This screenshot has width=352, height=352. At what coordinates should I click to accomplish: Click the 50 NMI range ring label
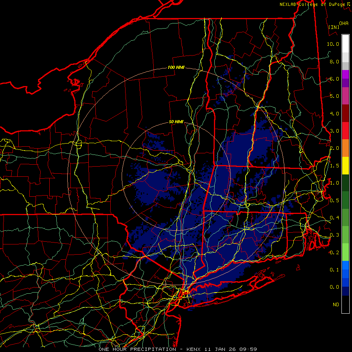pyautogui.click(x=176, y=122)
